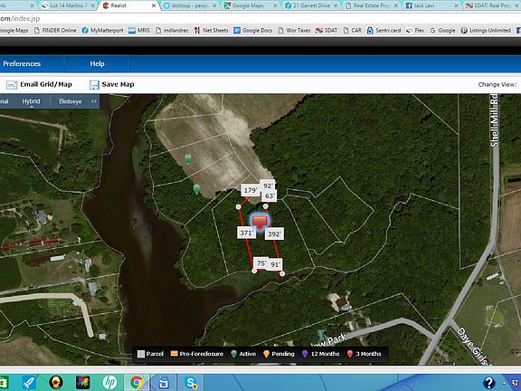This screenshot has height=391, width=521.
Task: Switch to the Jack Levi Facebook tab
Action: 431,5
